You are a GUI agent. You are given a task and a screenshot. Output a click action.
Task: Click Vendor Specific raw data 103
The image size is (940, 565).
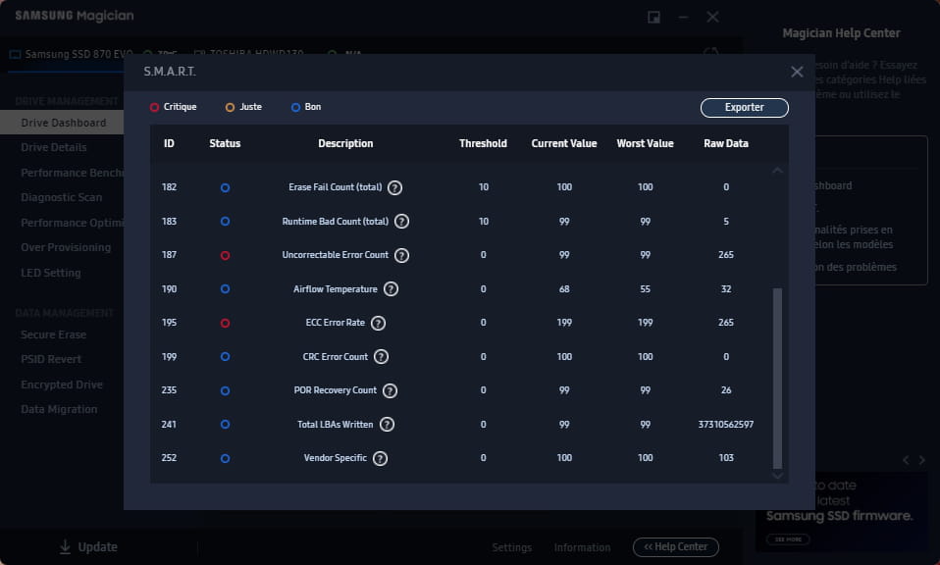click(x=726, y=458)
